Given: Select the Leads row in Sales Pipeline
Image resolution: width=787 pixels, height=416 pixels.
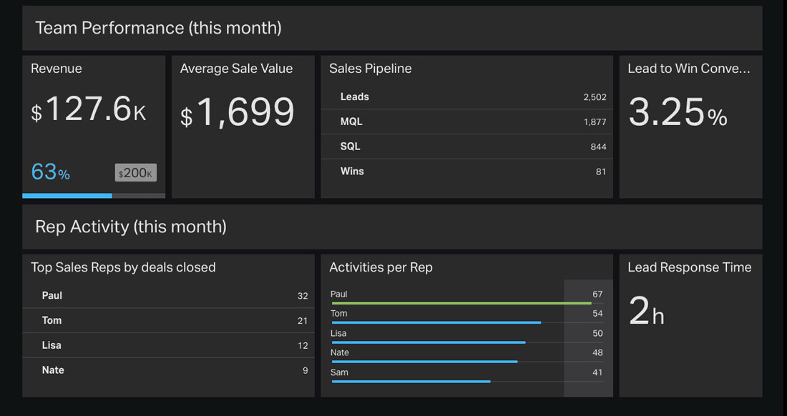Looking at the screenshot, I should [x=466, y=97].
